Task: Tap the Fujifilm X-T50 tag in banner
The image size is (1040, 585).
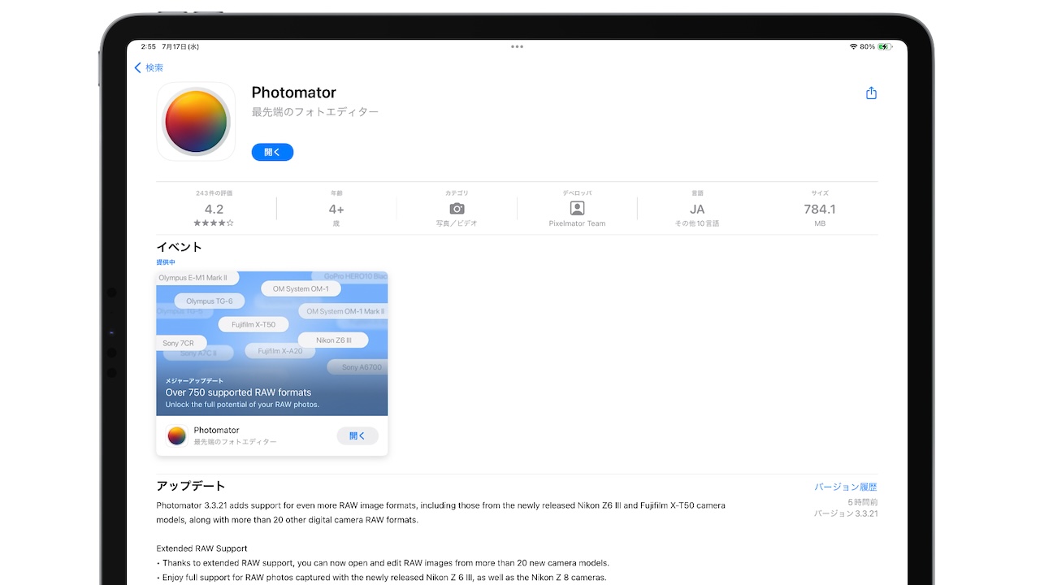Action: pos(253,324)
